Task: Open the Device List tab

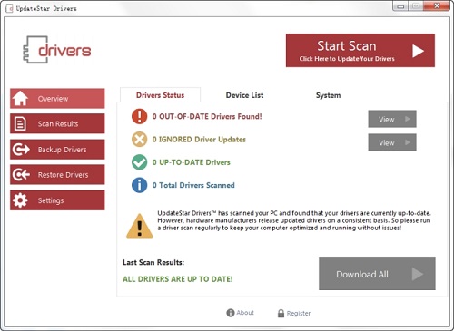Action: point(244,95)
